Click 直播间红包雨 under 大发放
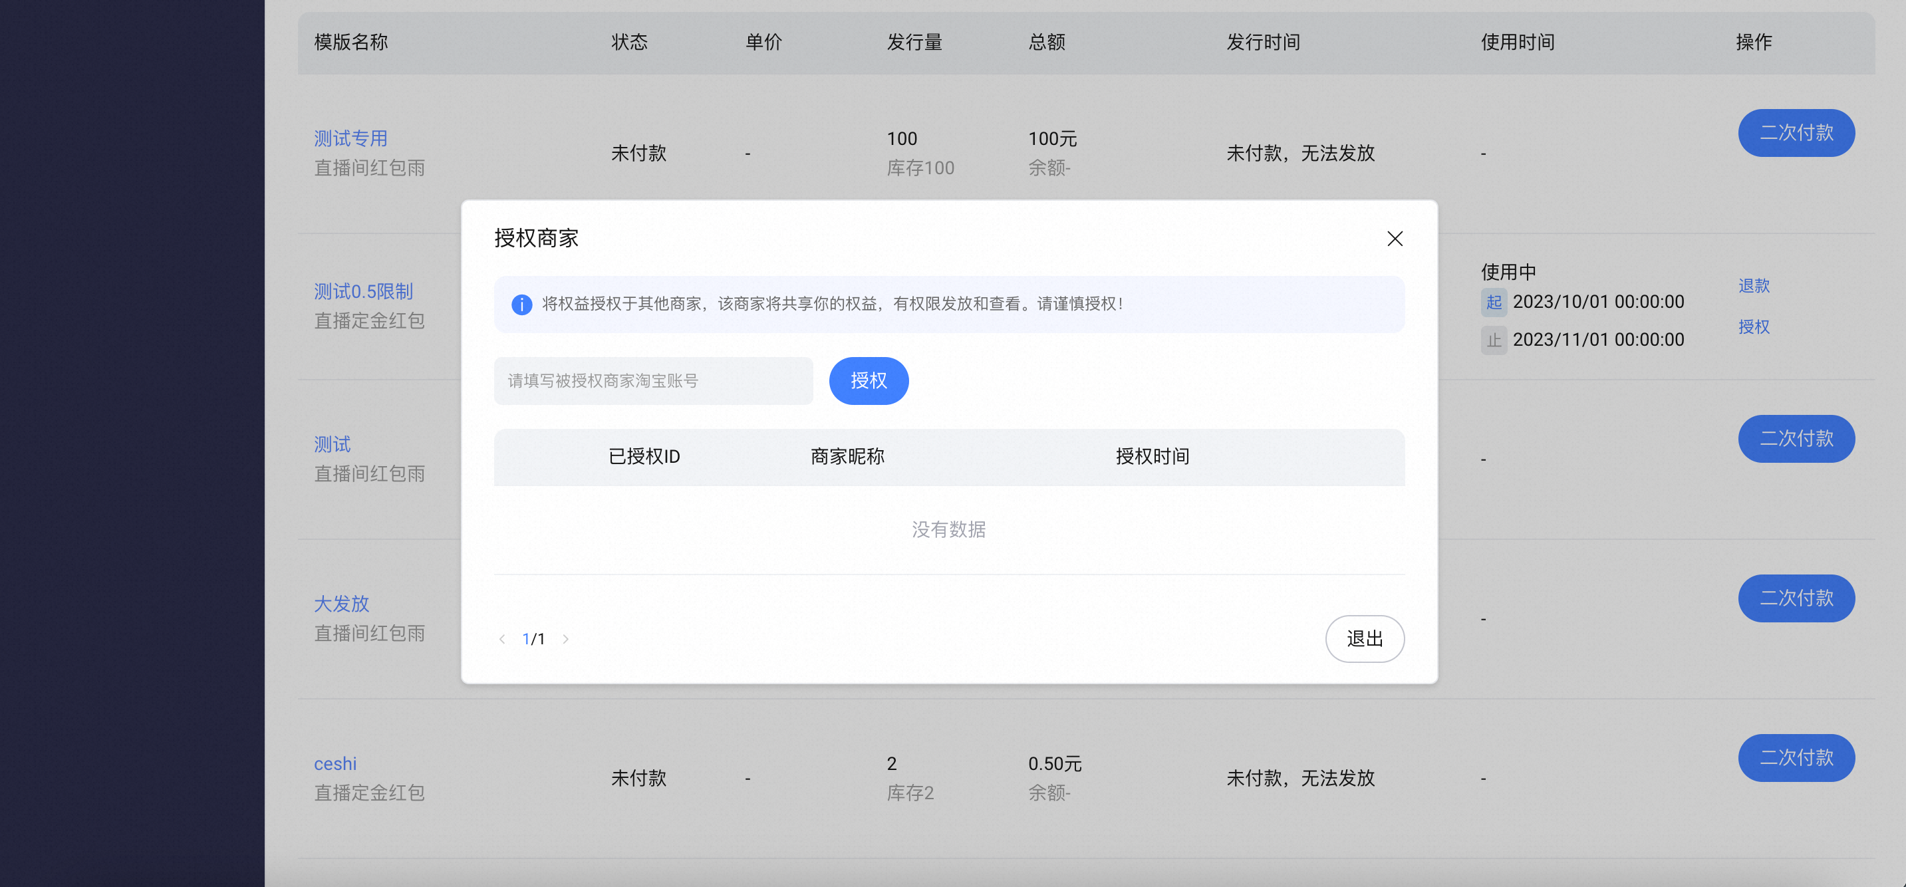 point(369,633)
